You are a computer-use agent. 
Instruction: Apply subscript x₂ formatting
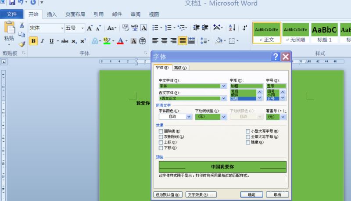[74, 41]
